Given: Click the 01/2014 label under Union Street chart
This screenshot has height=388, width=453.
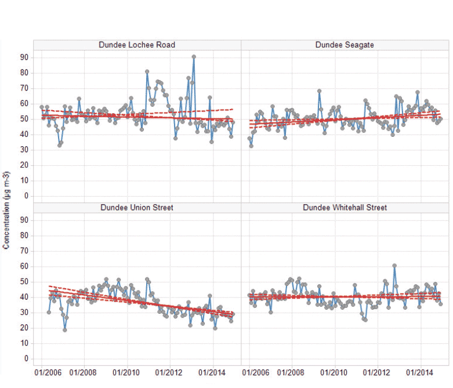Looking at the screenshot, I should (212, 372).
